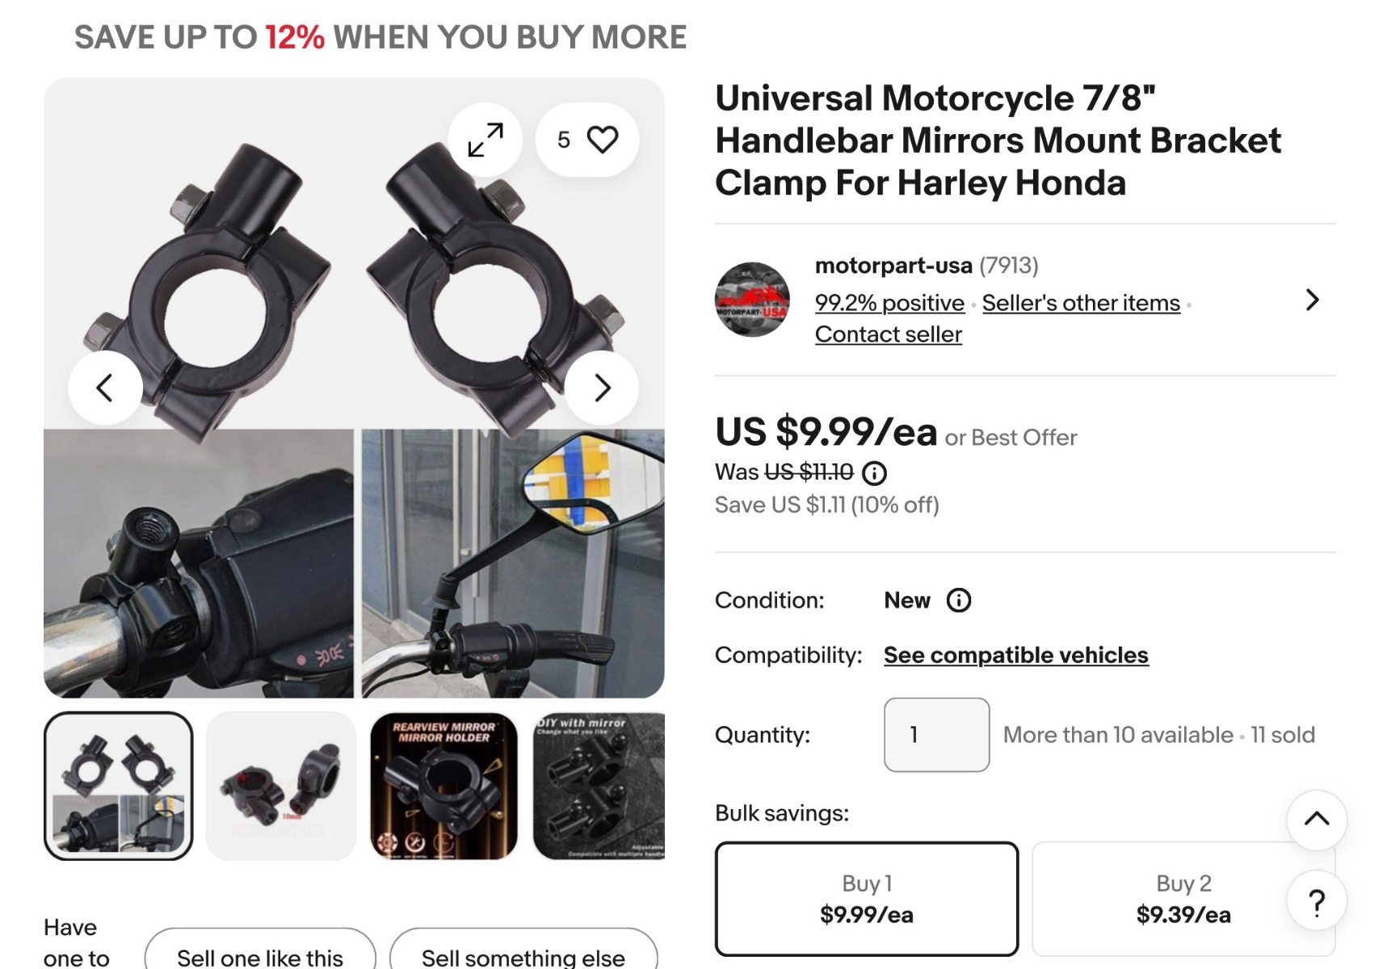Add item to watchlist with heart icon
Viewport: 1387px width, 969px height.
click(x=587, y=140)
